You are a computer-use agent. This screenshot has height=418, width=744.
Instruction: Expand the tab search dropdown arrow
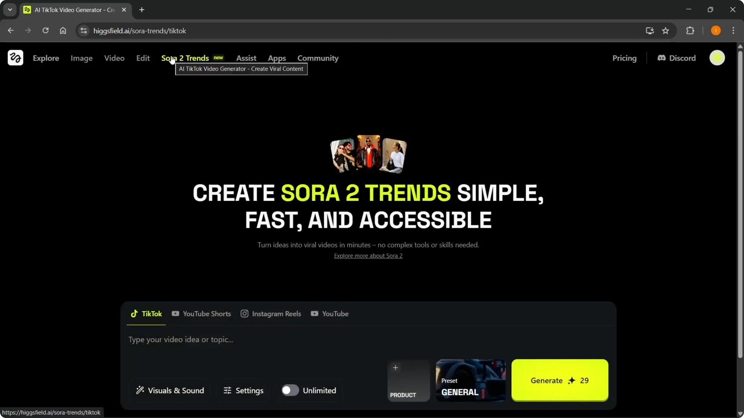click(10, 10)
